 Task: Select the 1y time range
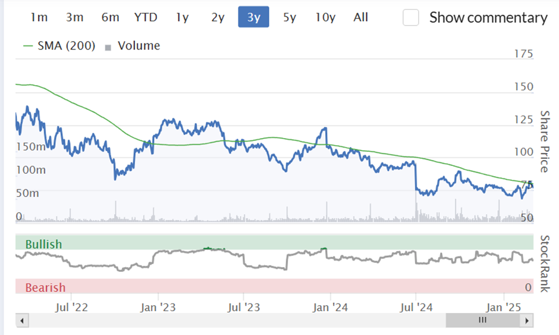pos(182,17)
